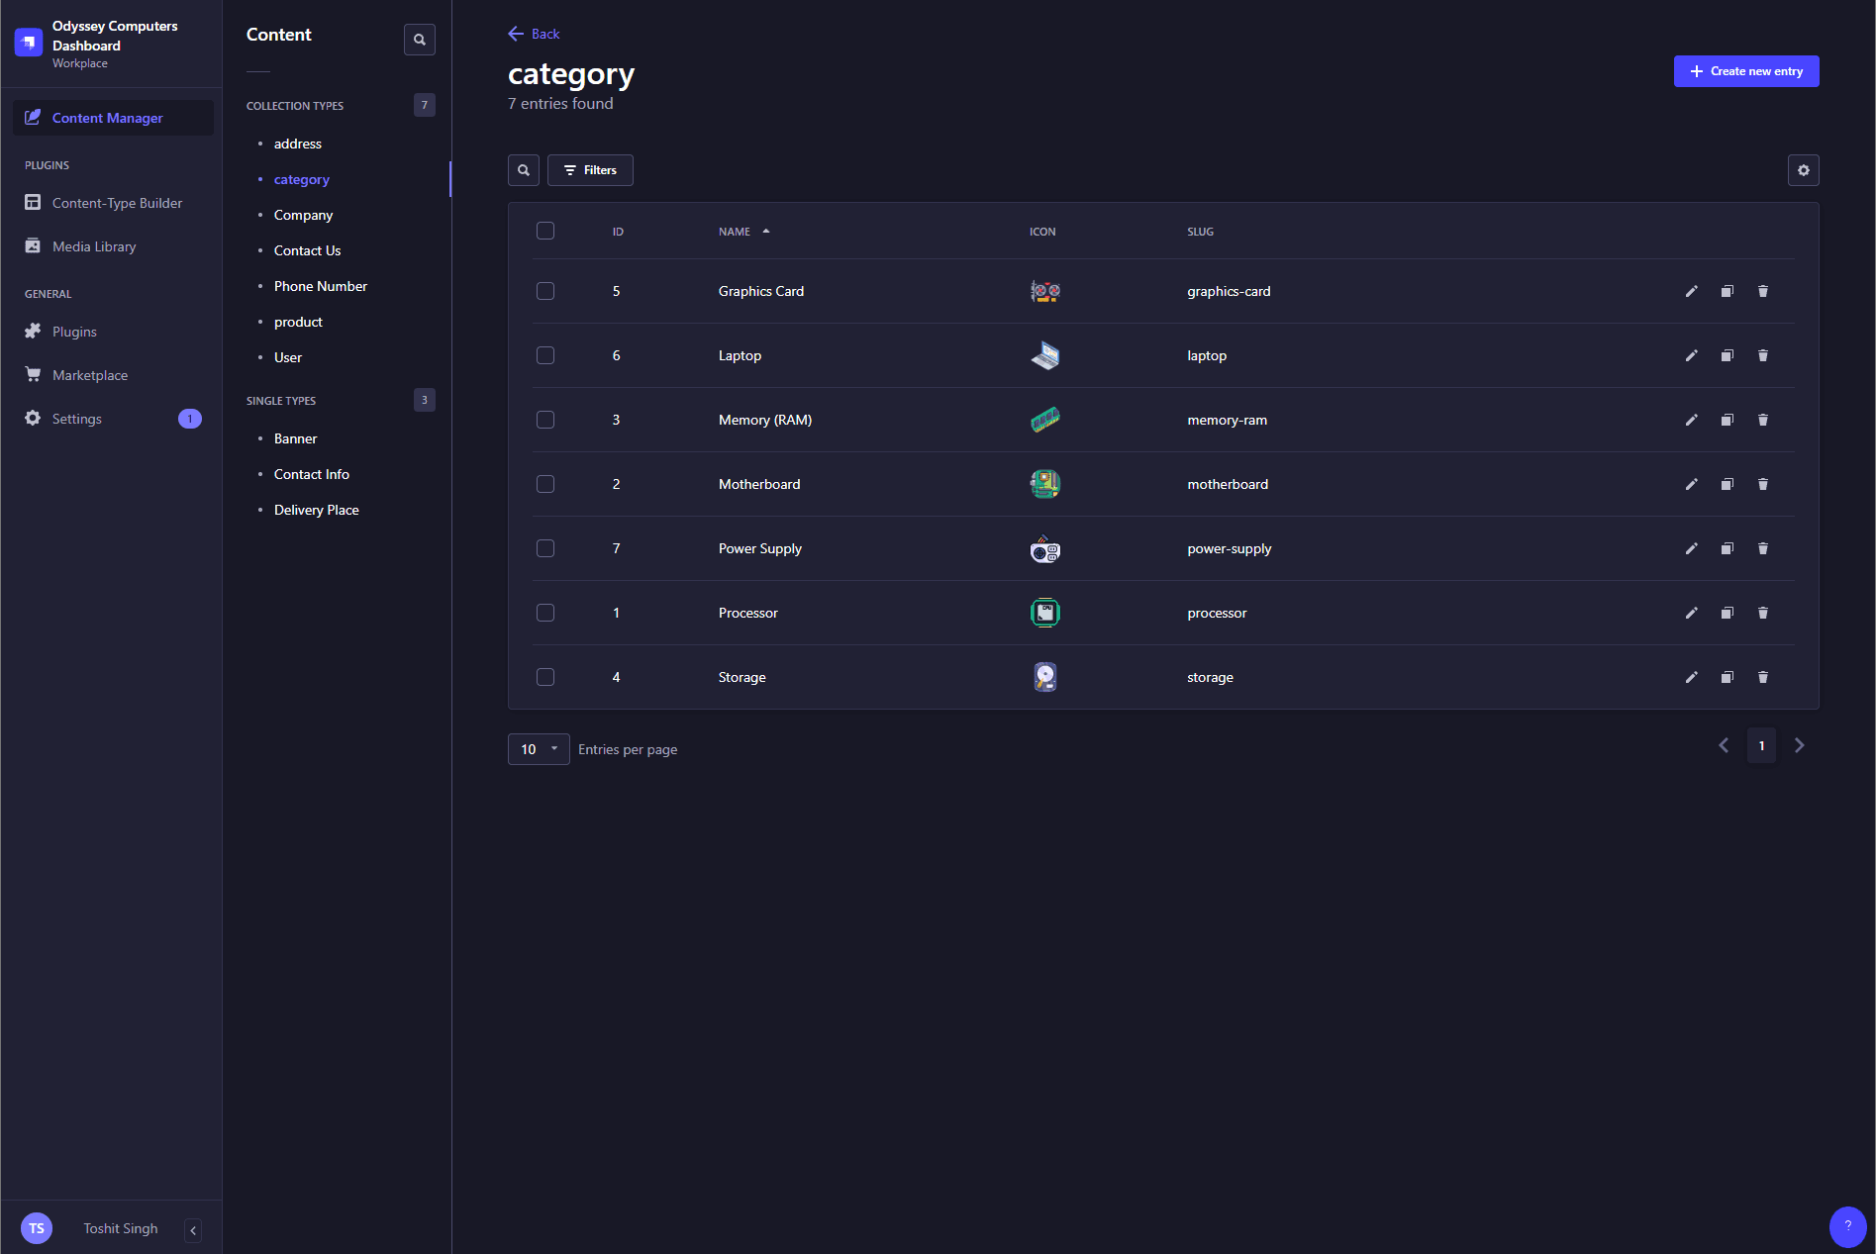Delete the Memory (RAM) entry
The width and height of the screenshot is (1876, 1254).
1762,420
